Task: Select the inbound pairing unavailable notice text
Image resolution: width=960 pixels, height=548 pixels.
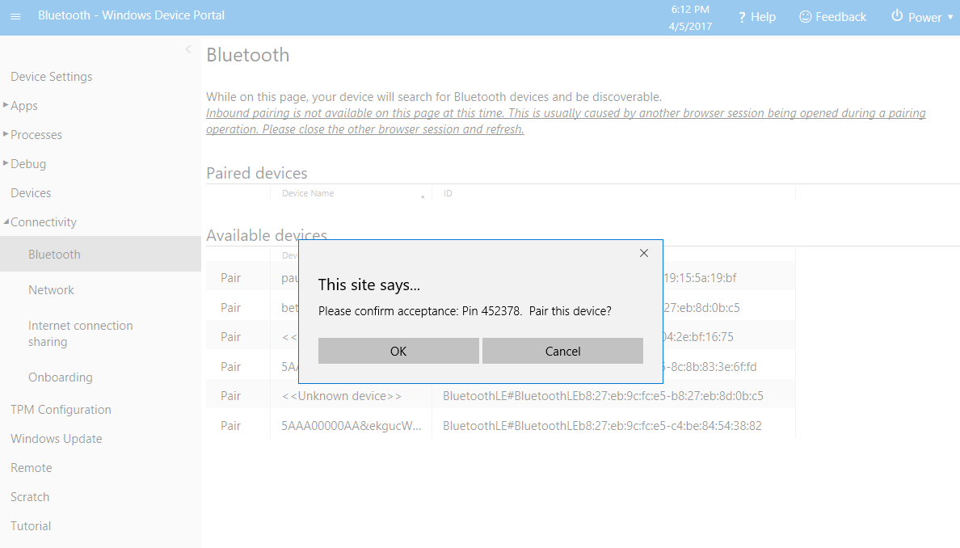Action: tap(566, 121)
